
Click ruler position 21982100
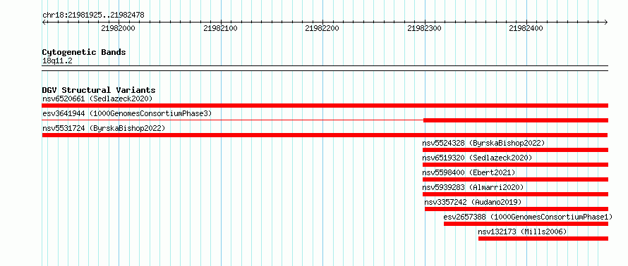point(220,28)
